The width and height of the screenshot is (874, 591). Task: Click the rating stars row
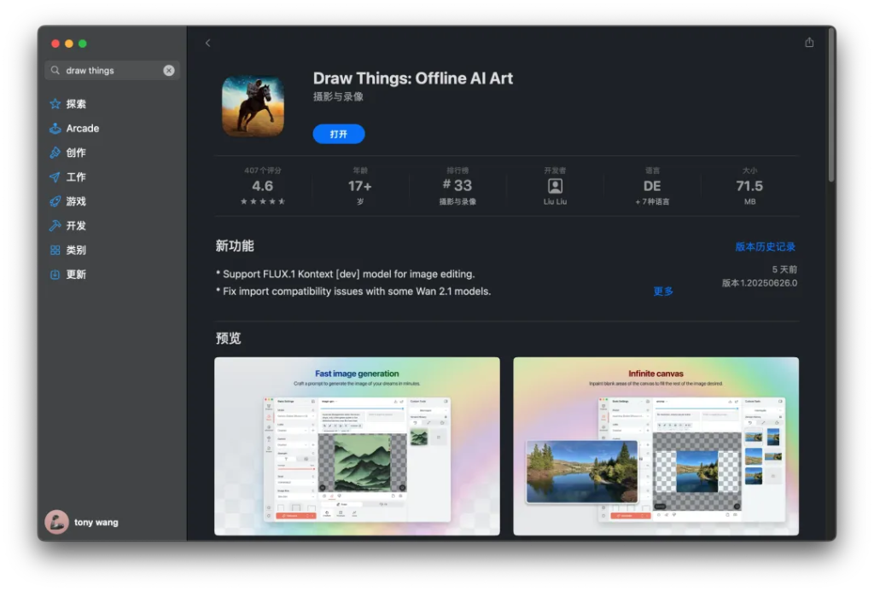click(x=263, y=201)
